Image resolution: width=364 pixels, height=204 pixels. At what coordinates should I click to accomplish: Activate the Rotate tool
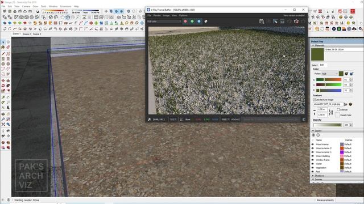(x=3, y=86)
